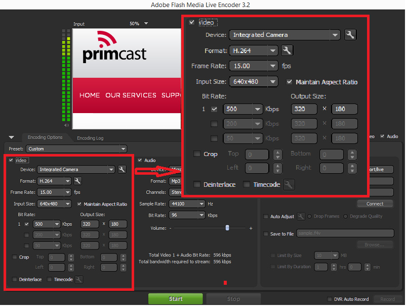
Task: Click the Browse... button
Action: (375, 244)
